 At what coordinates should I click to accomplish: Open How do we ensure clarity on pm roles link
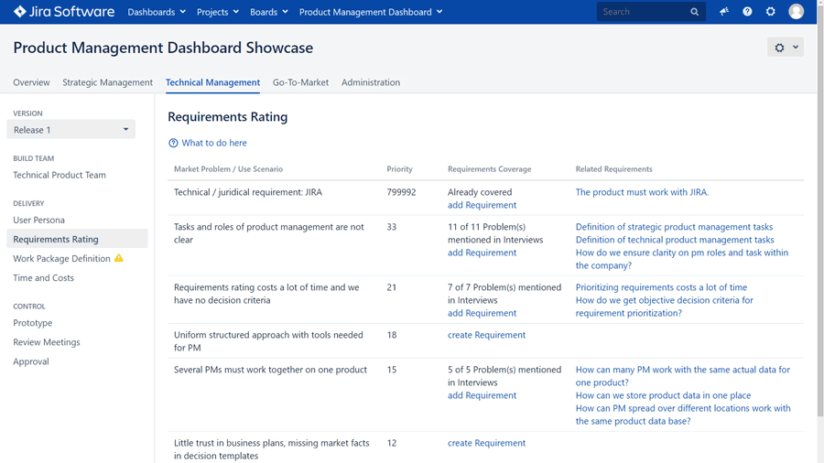[x=681, y=259]
